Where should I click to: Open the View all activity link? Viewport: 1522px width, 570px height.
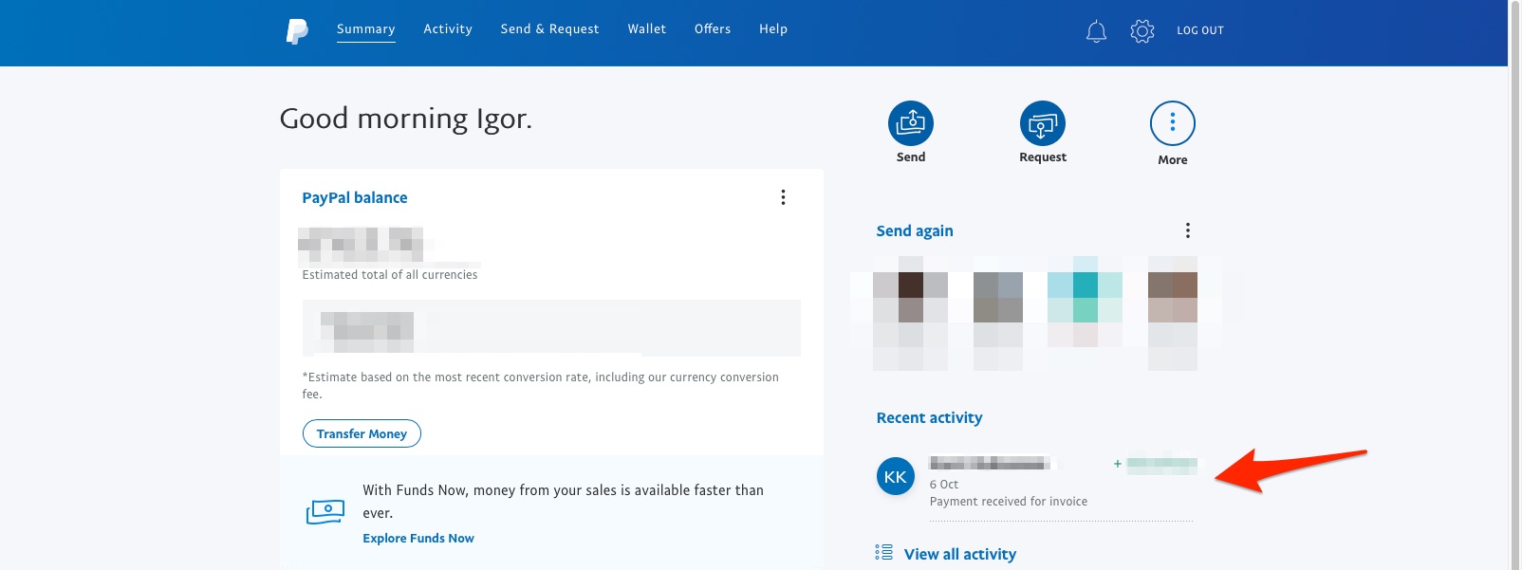point(960,554)
